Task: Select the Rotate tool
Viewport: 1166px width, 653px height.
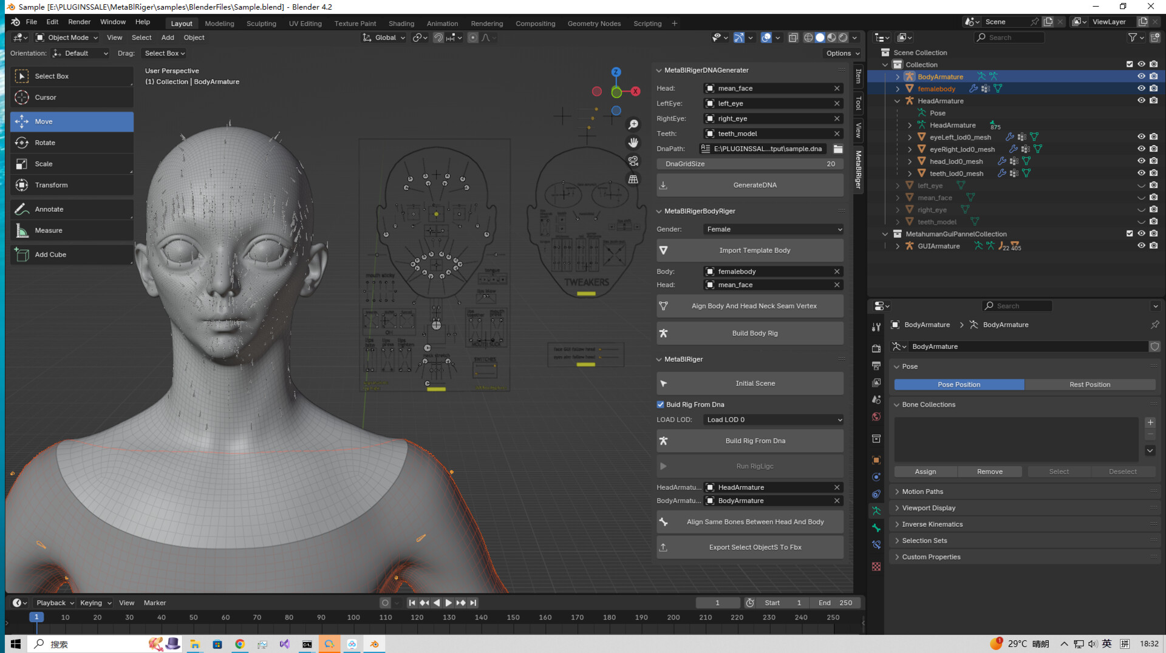Action: 72,142
